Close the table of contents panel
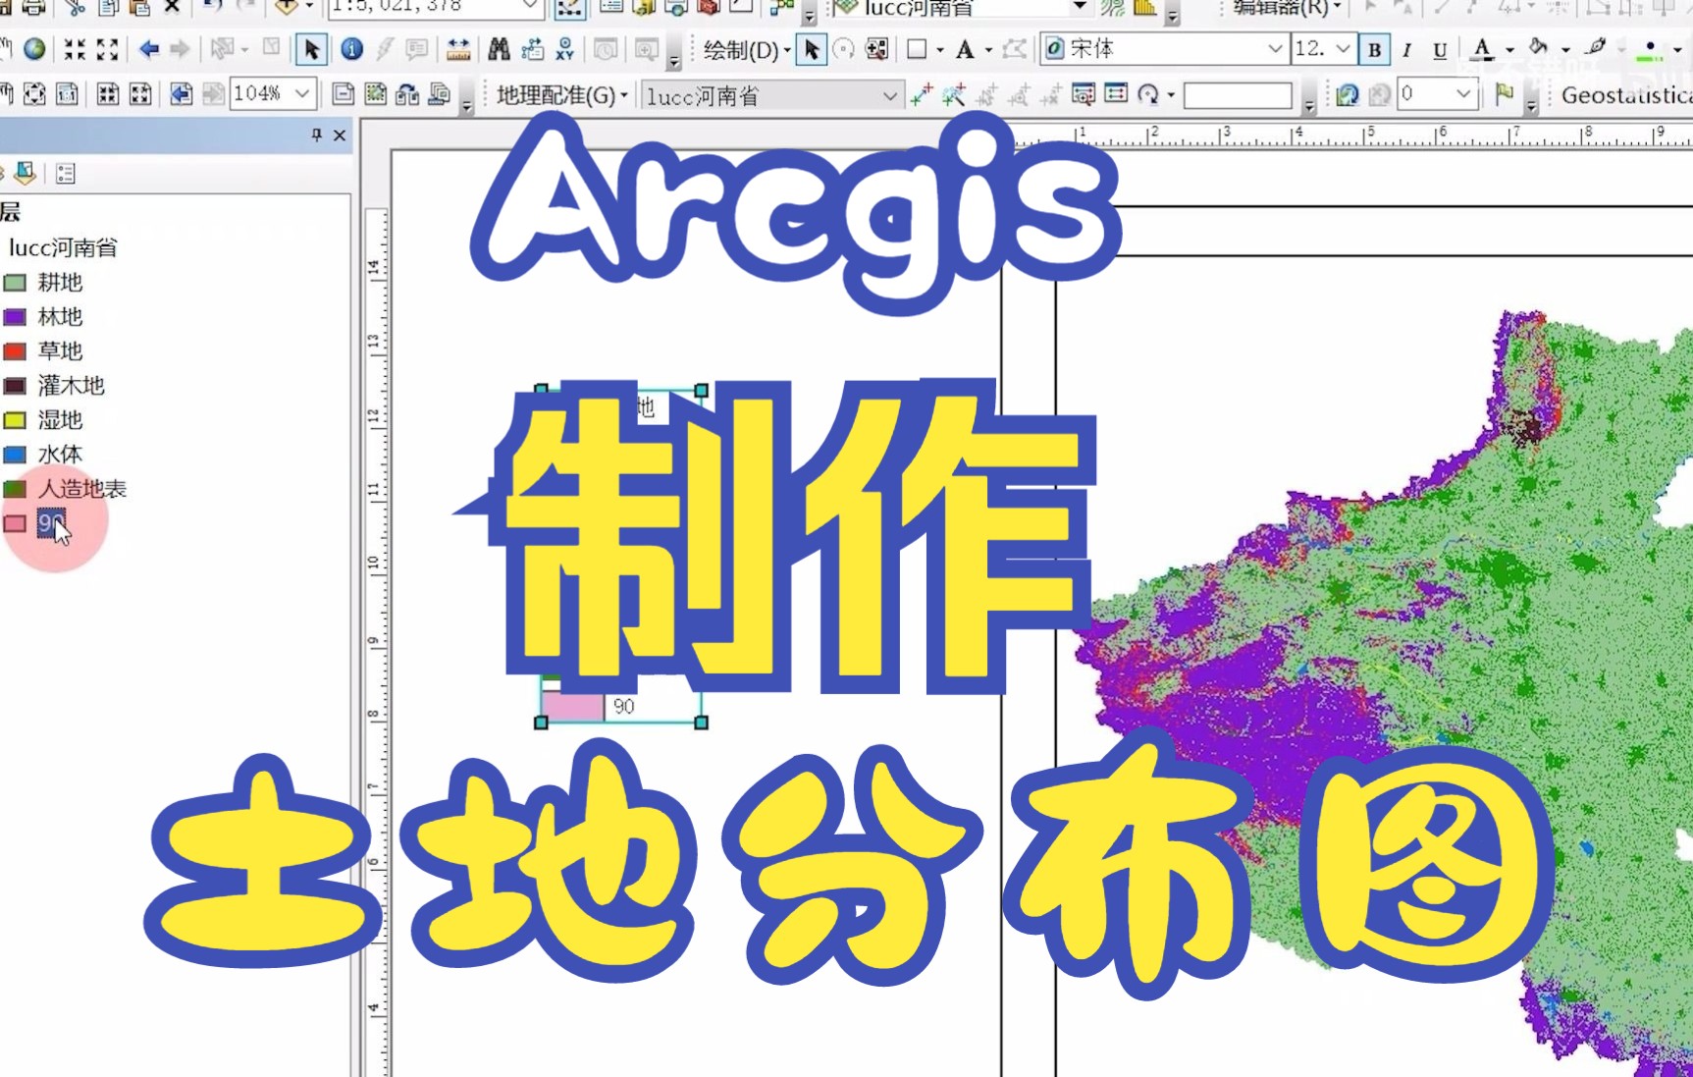 click(x=340, y=135)
